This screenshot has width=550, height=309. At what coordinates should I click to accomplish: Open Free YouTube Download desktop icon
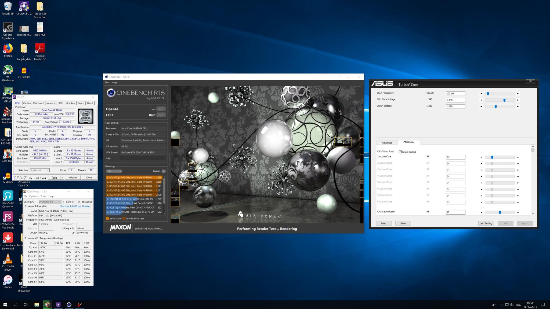[x=8, y=241]
